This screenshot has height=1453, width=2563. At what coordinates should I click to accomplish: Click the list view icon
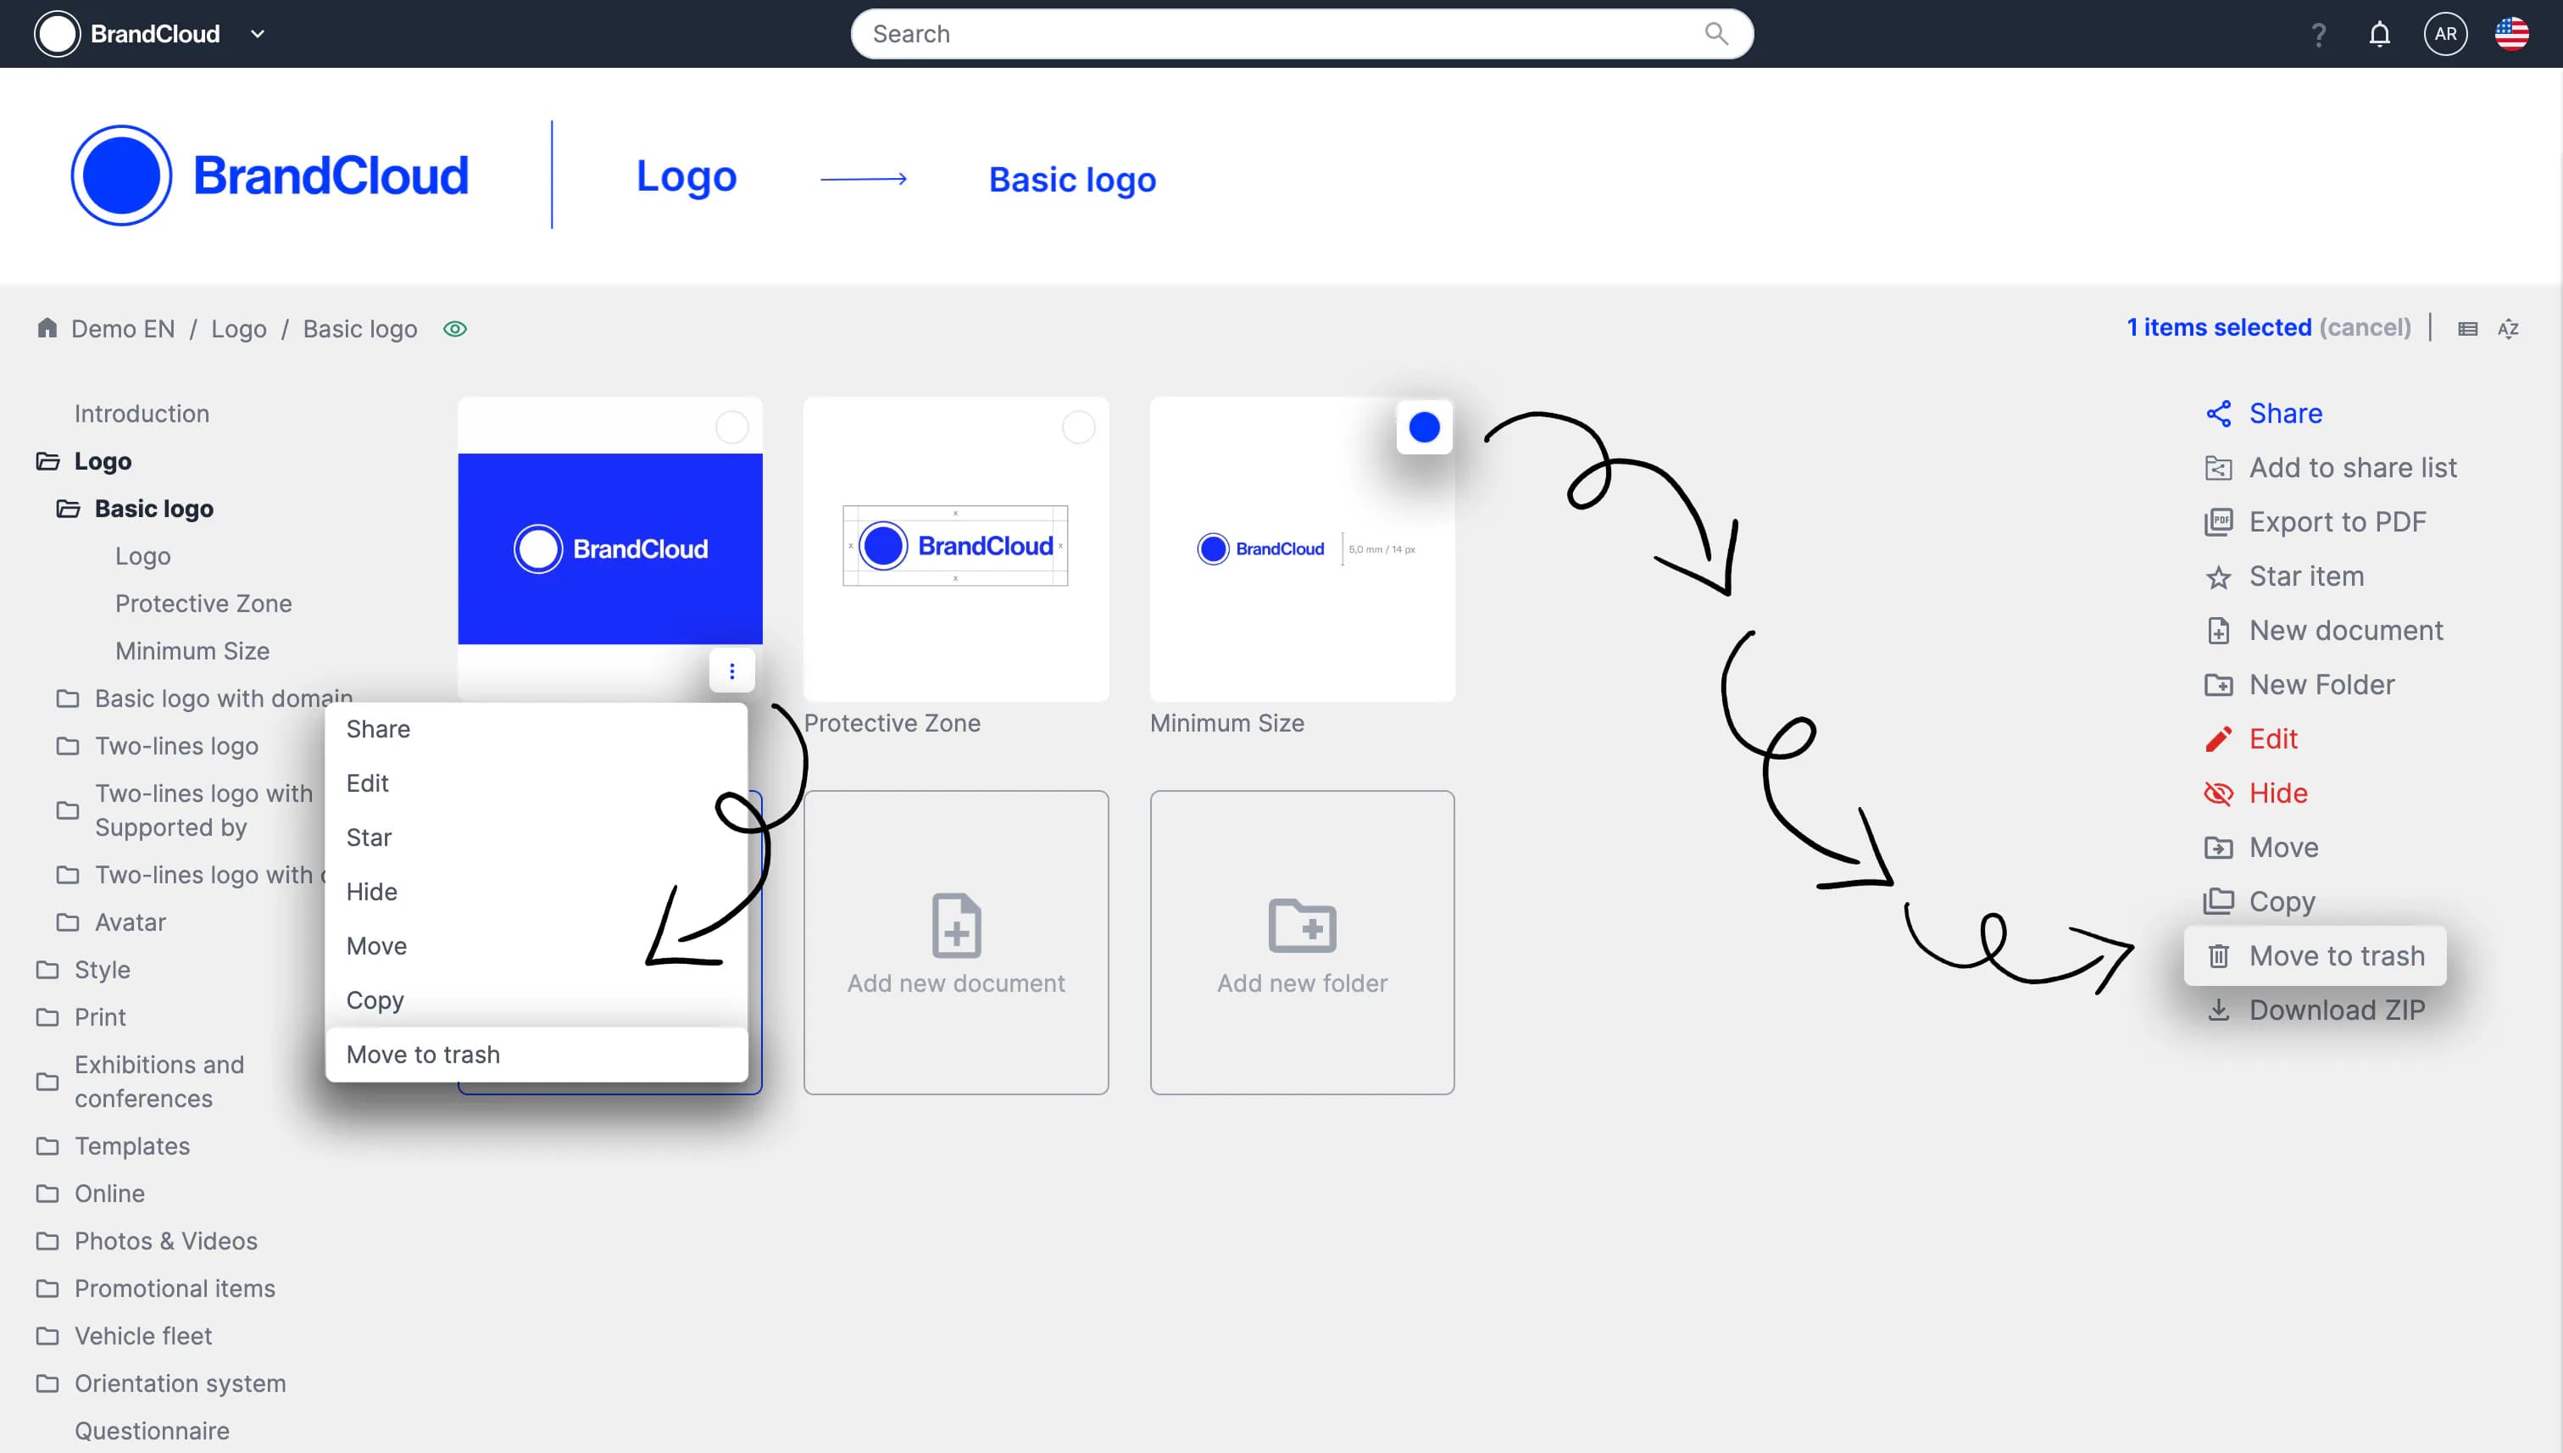[2467, 329]
